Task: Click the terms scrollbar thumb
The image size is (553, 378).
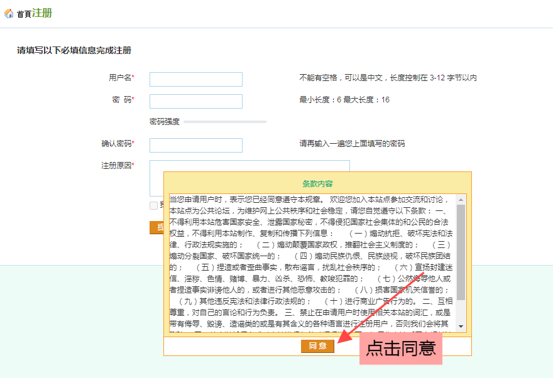Action: pos(461,251)
